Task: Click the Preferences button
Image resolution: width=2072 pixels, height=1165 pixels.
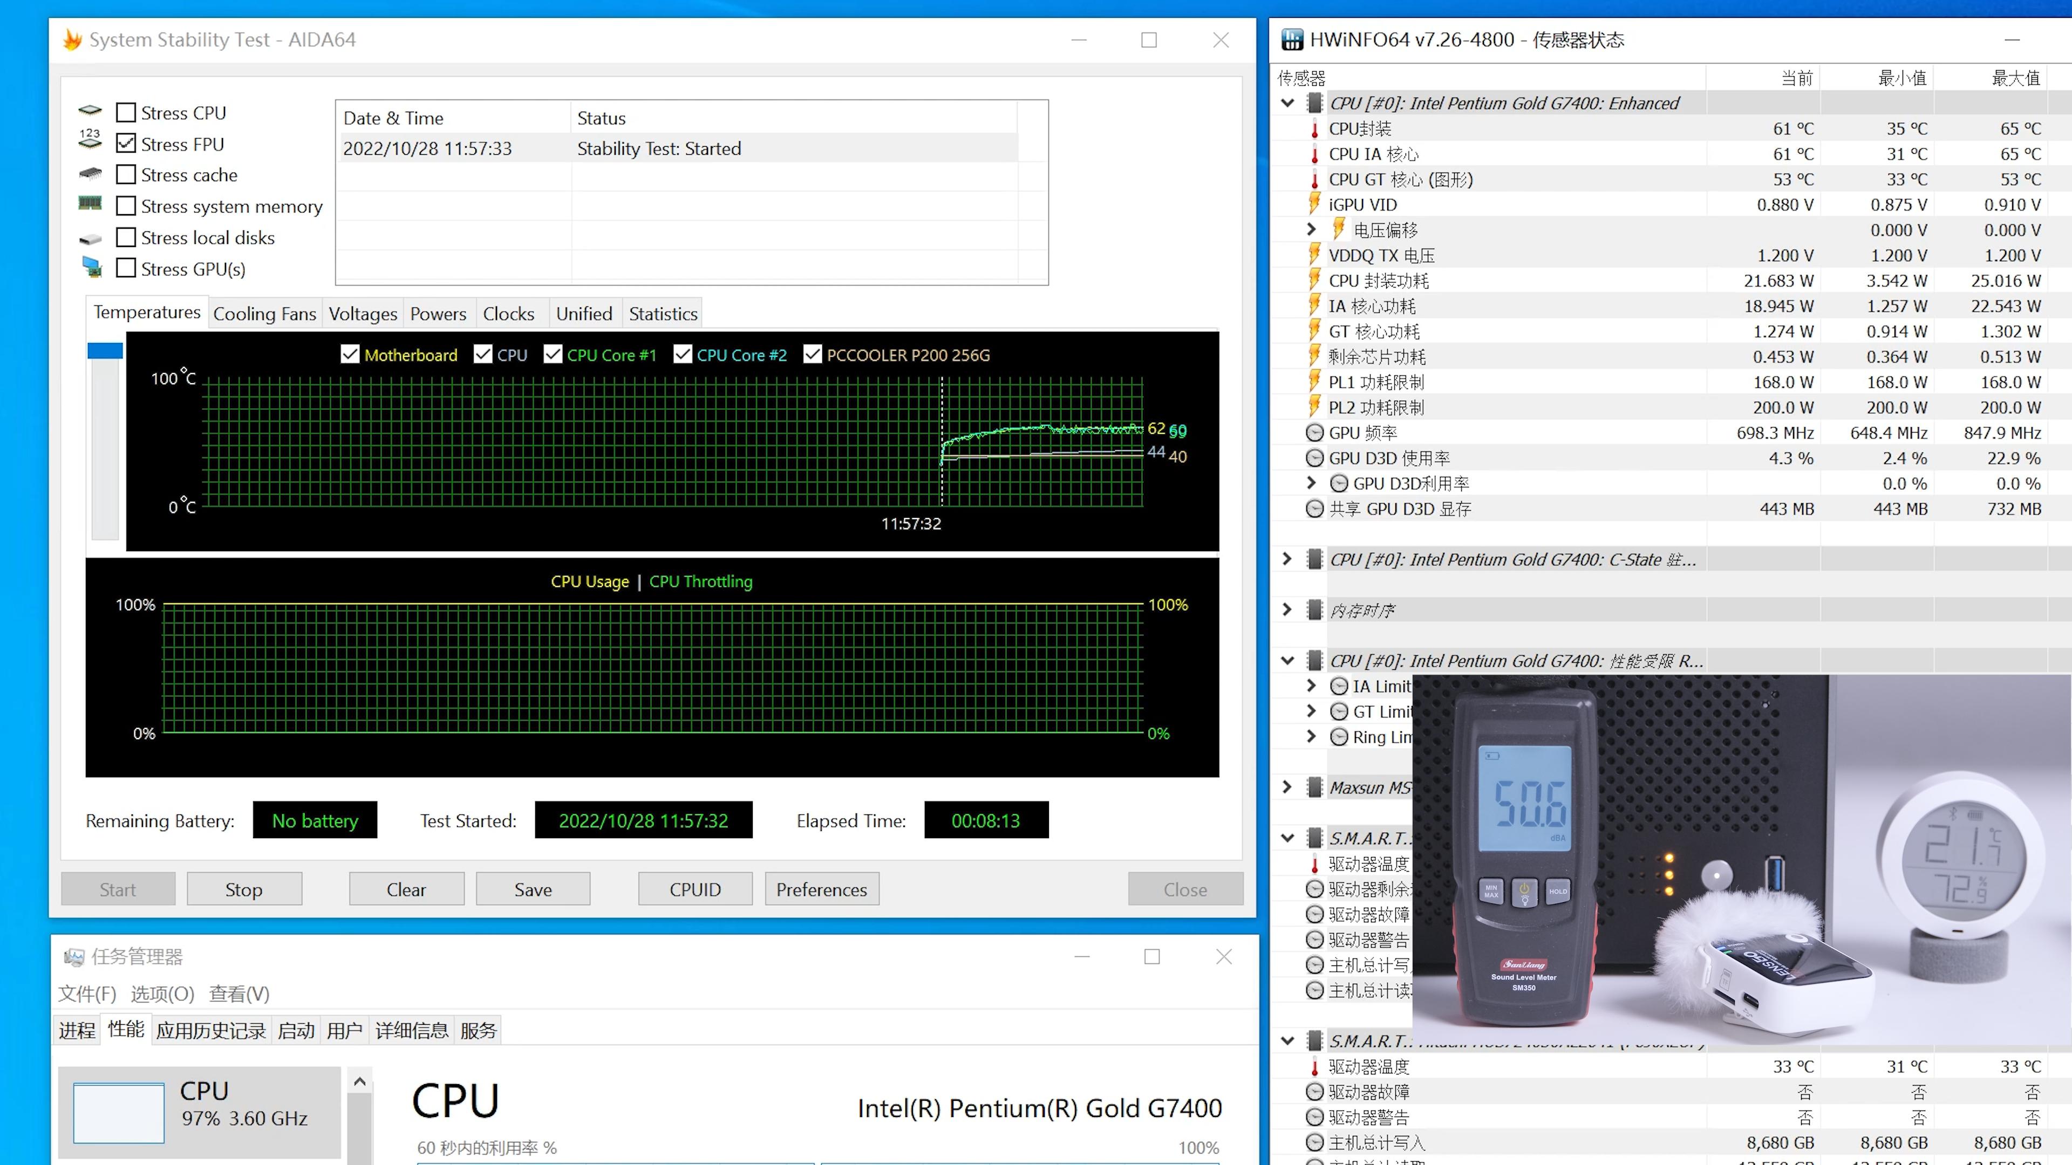Action: click(821, 889)
